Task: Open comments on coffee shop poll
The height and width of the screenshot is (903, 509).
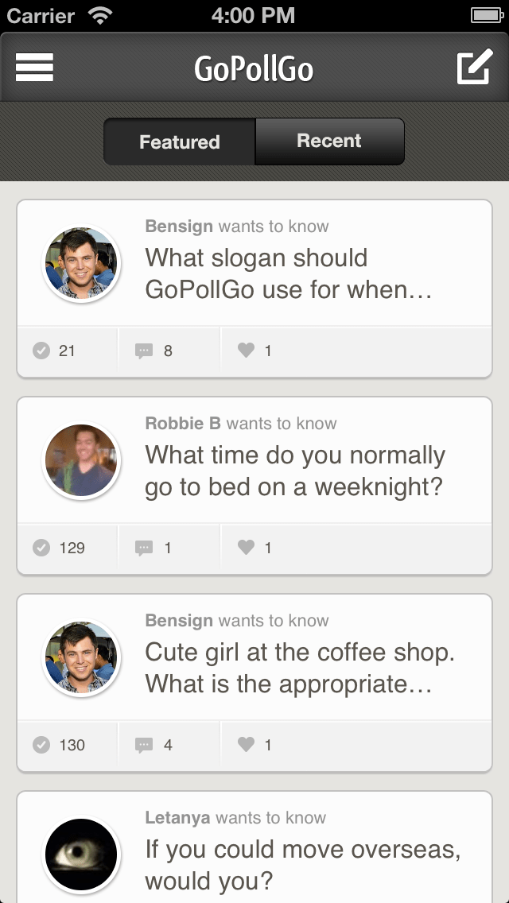Action: (144, 745)
